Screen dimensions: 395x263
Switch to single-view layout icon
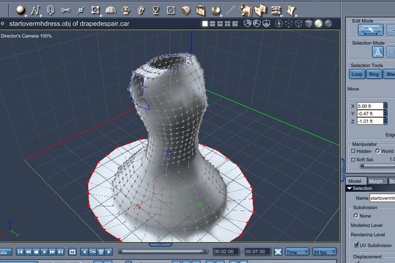[x=205, y=24]
